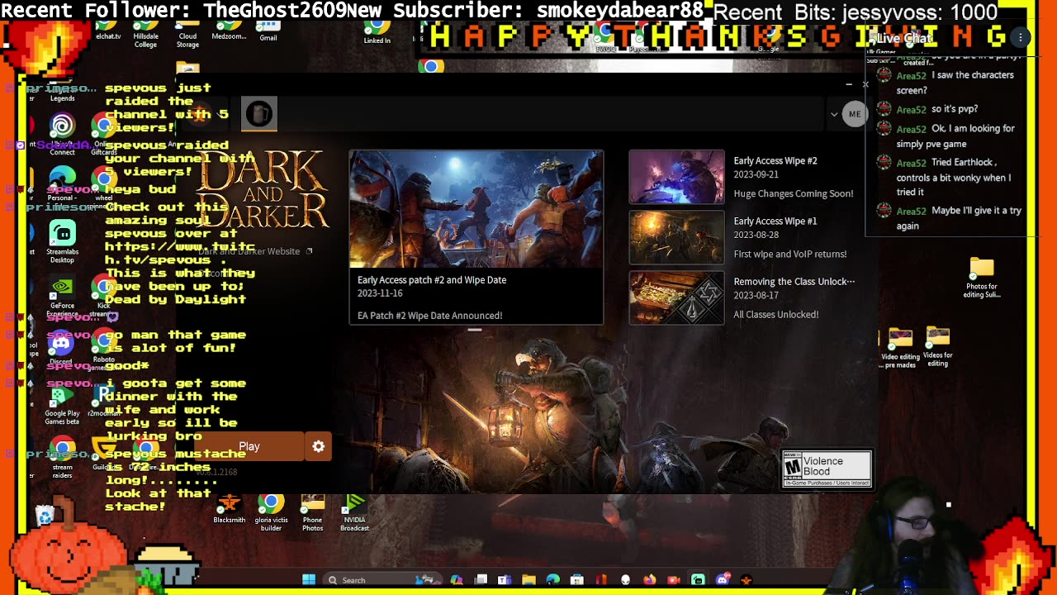
Task: Open Task View on taskbar
Action: [x=481, y=580]
